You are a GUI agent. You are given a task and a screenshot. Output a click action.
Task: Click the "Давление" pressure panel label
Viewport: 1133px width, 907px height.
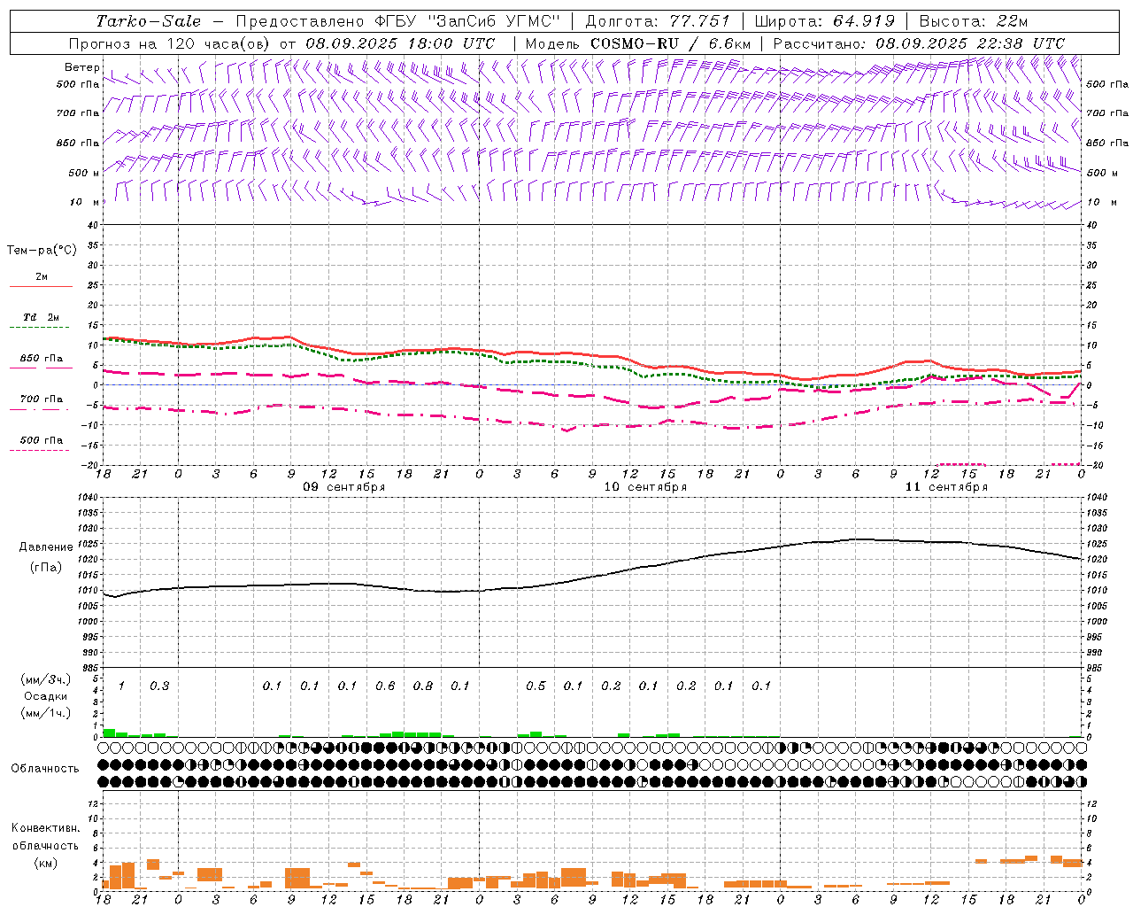[46, 547]
